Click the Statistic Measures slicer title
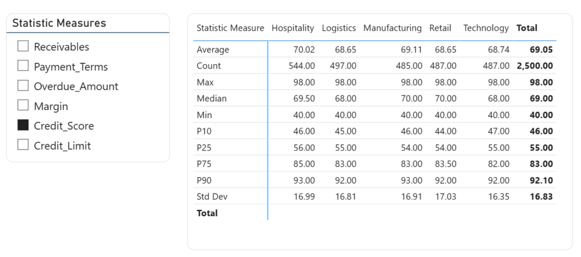The height and width of the screenshot is (257, 581). (59, 23)
